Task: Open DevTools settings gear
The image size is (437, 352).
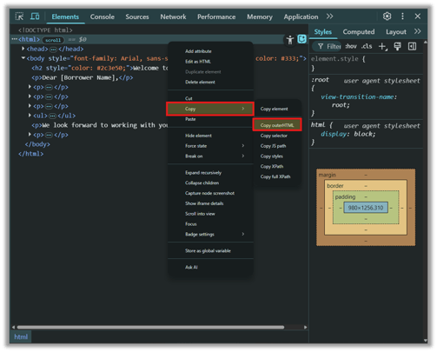Action: click(x=387, y=17)
